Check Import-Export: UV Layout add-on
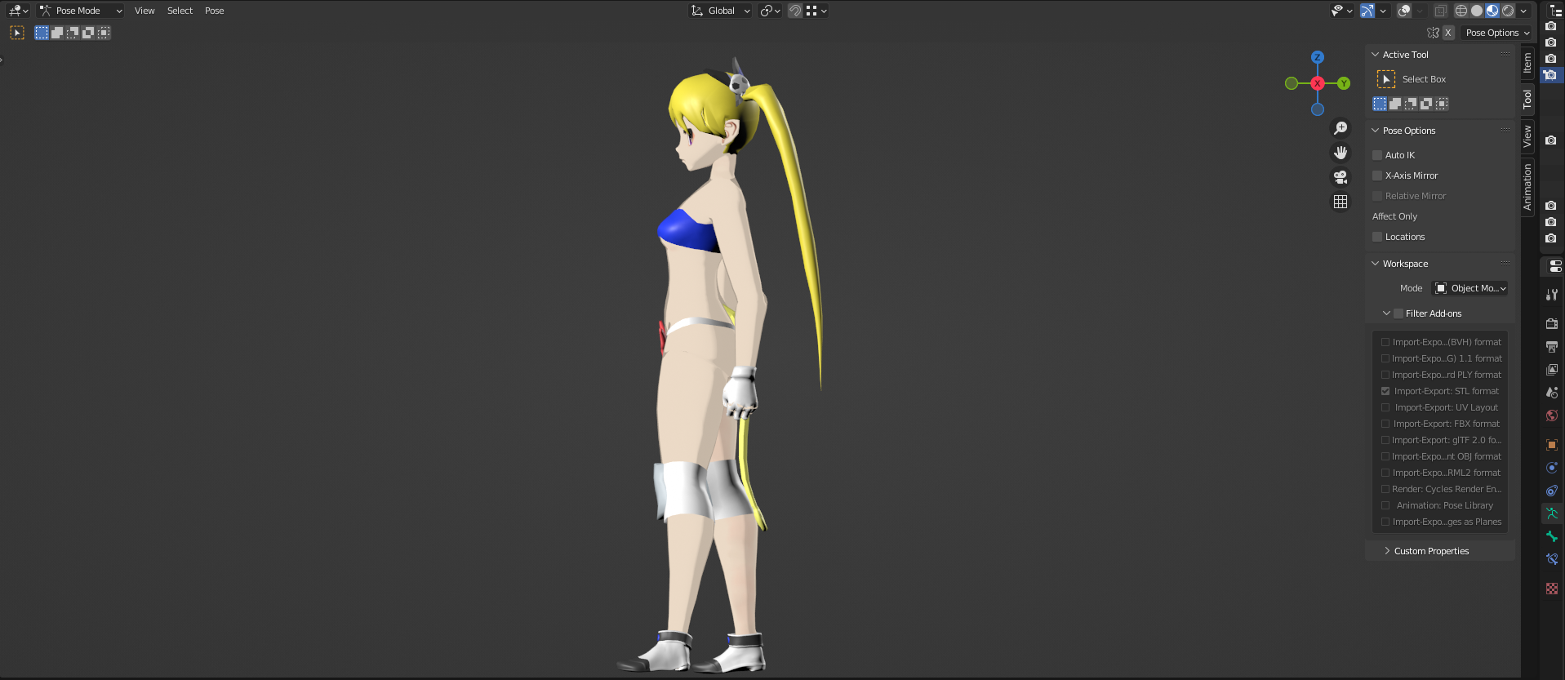 click(x=1385, y=407)
